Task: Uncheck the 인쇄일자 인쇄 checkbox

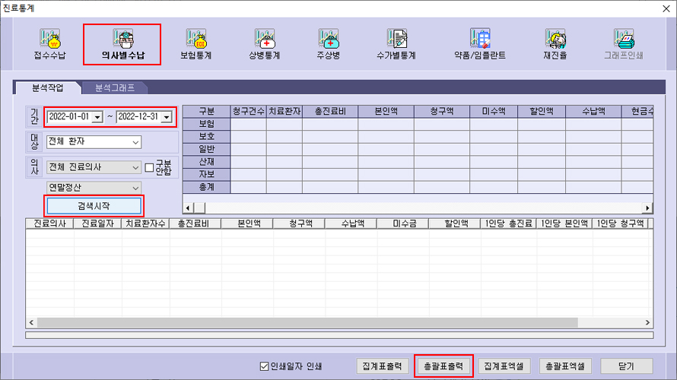Action: coord(265,366)
